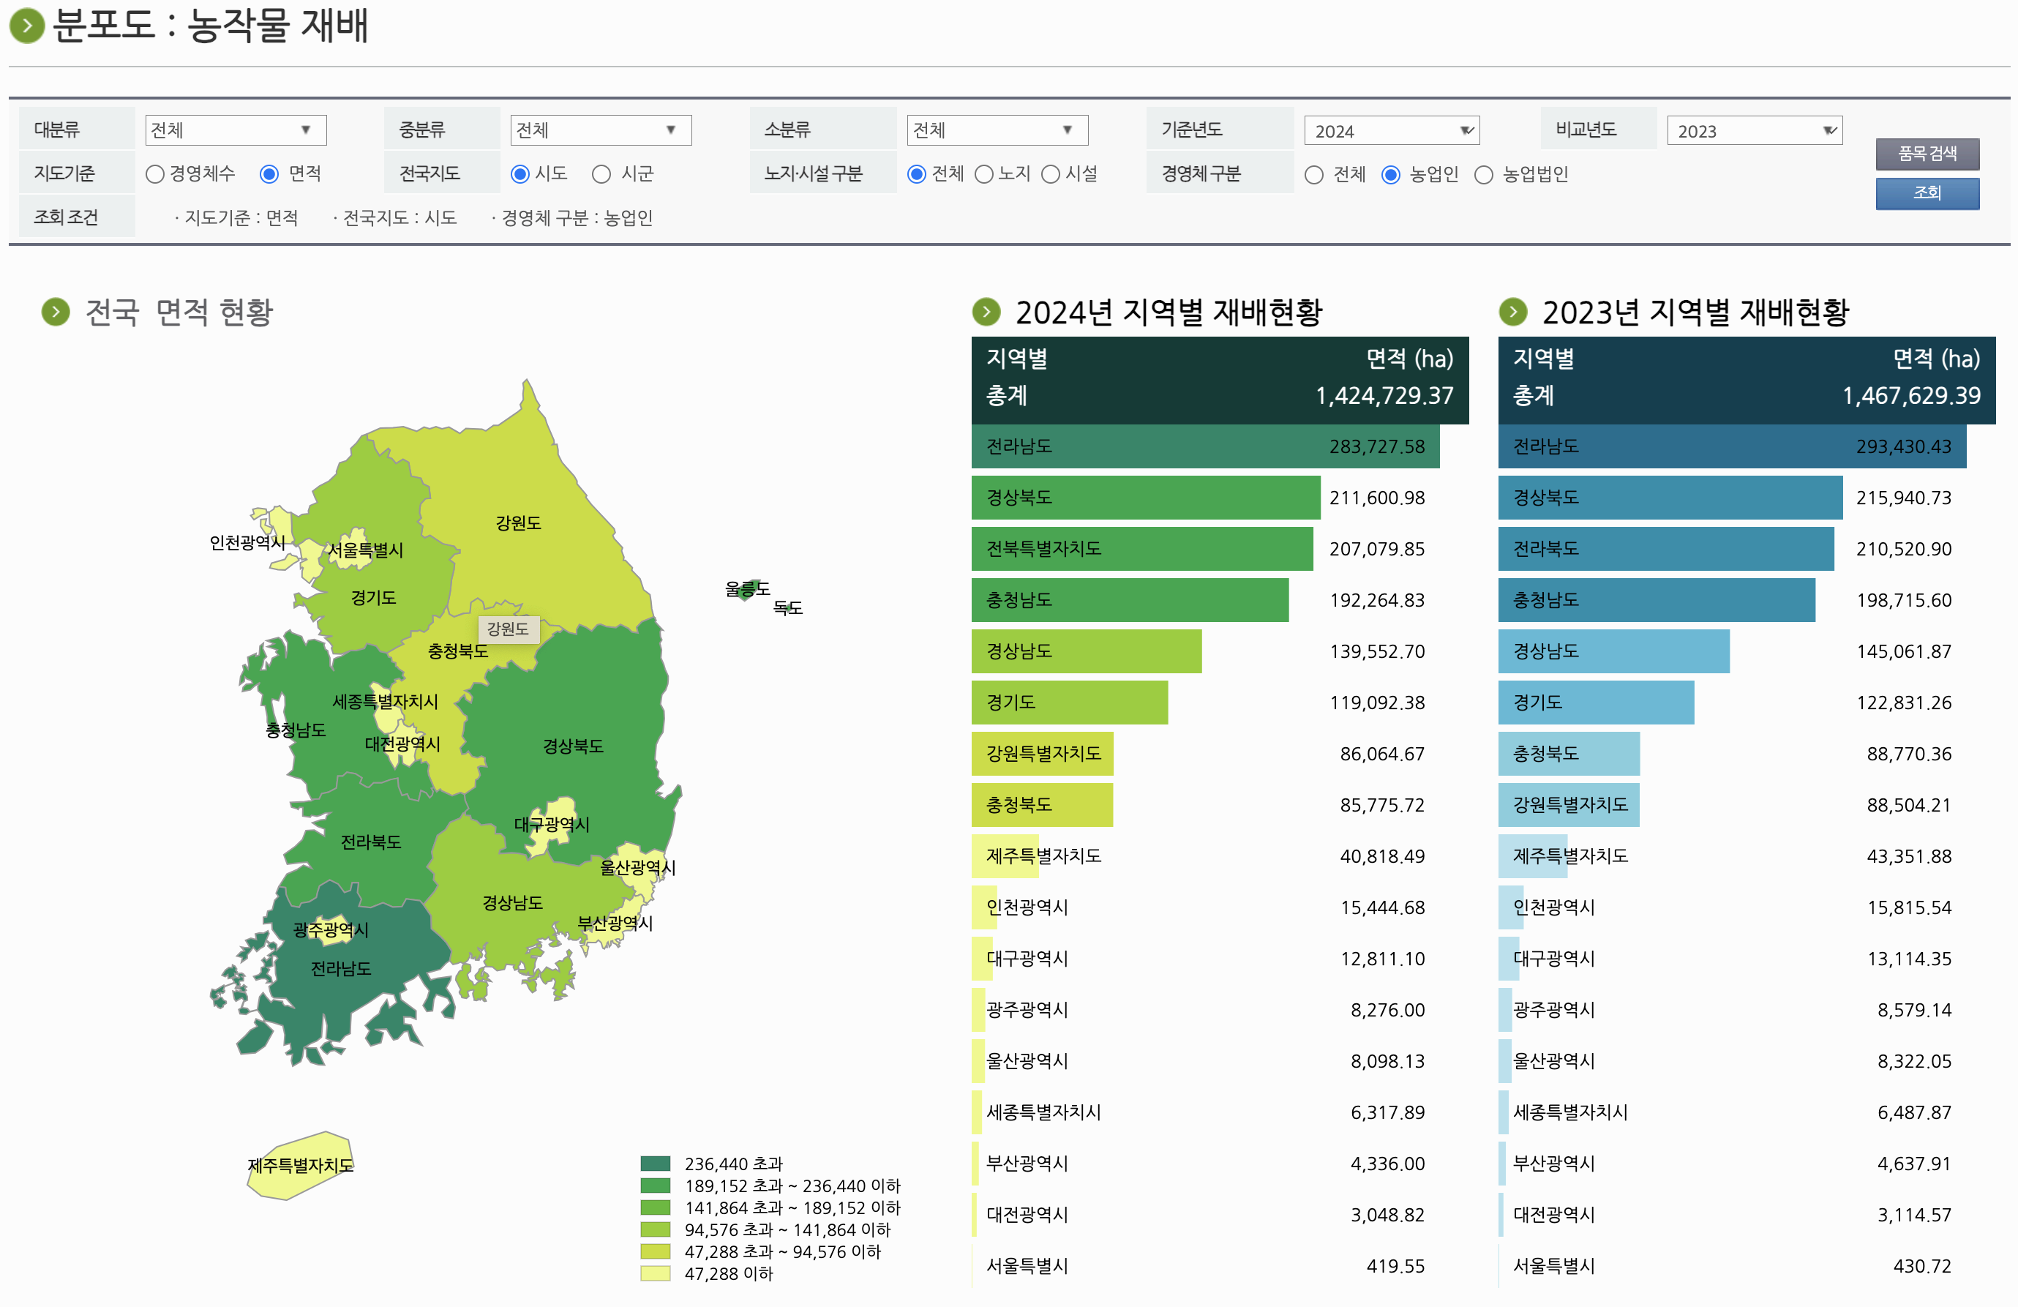Image resolution: width=2018 pixels, height=1307 pixels.
Task: Switch 전국지도 to 시군 mode
Action: (602, 174)
